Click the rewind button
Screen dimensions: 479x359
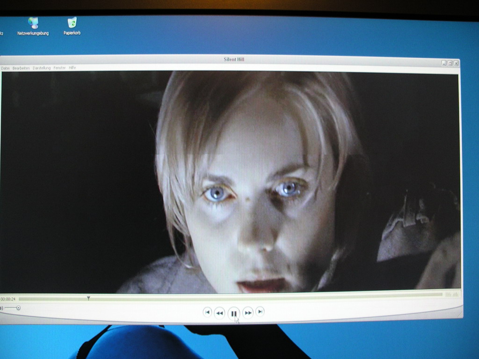pyautogui.click(x=219, y=313)
